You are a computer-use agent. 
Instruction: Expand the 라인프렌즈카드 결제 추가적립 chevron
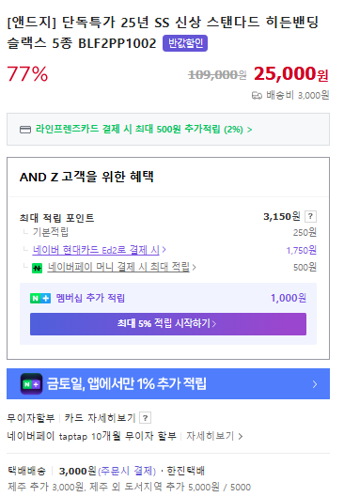[x=249, y=130]
